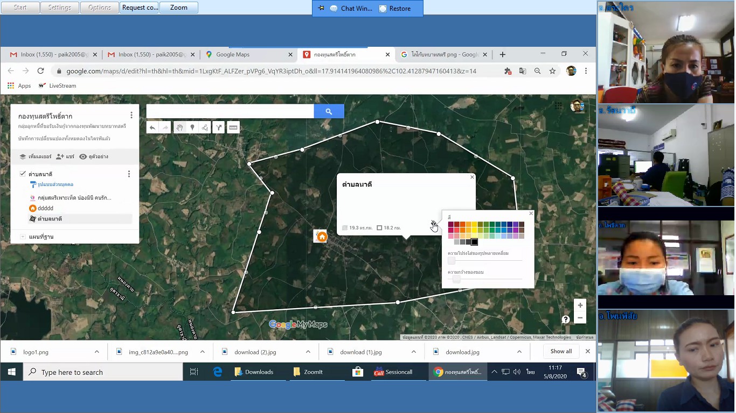Select the draw line tool

[x=205, y=127]
